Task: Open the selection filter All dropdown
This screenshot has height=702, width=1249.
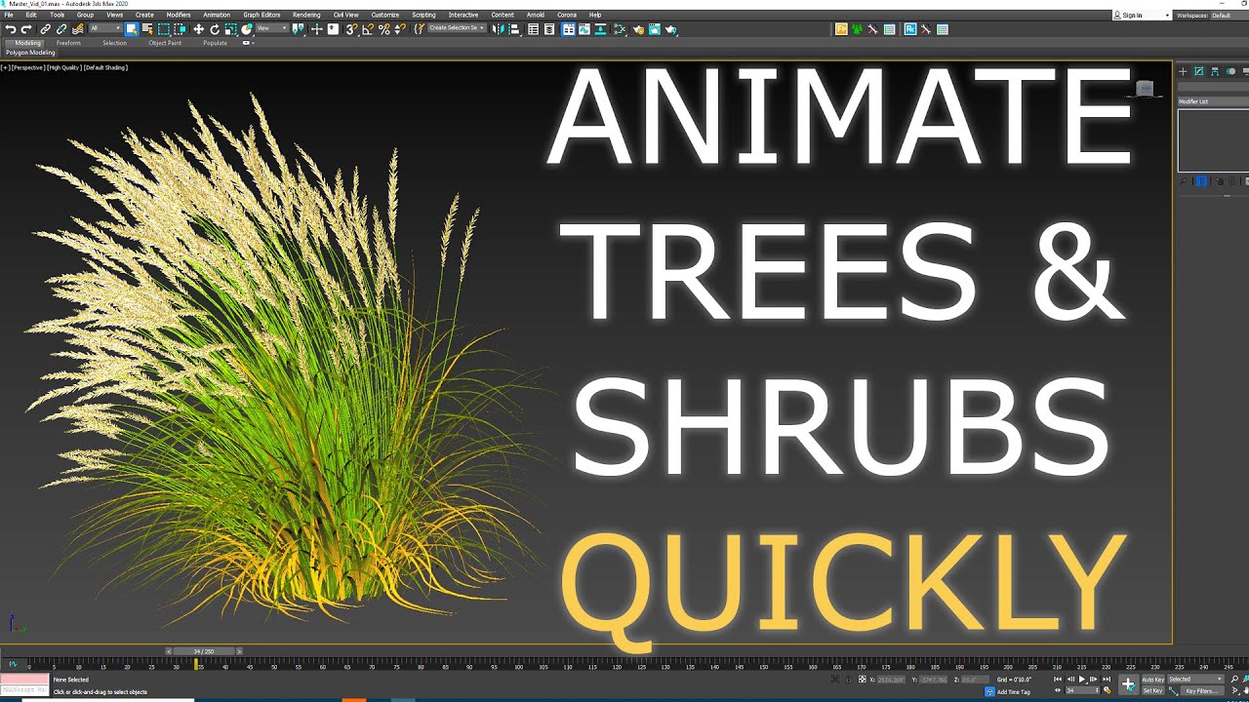Action: tap(105, 29)
